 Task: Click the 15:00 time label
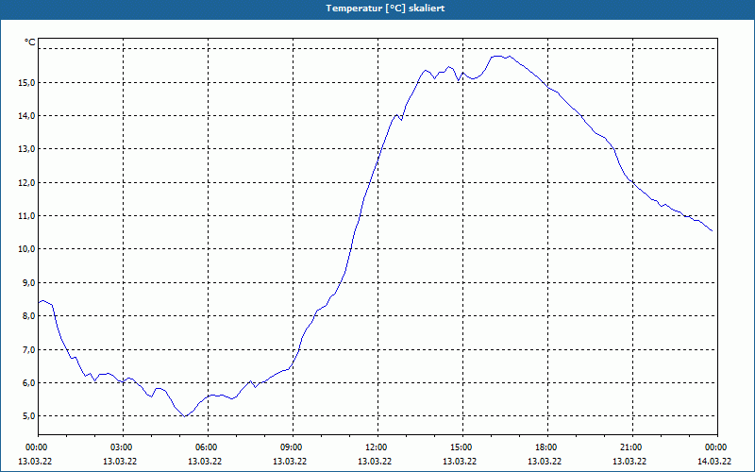pos(462,447)
